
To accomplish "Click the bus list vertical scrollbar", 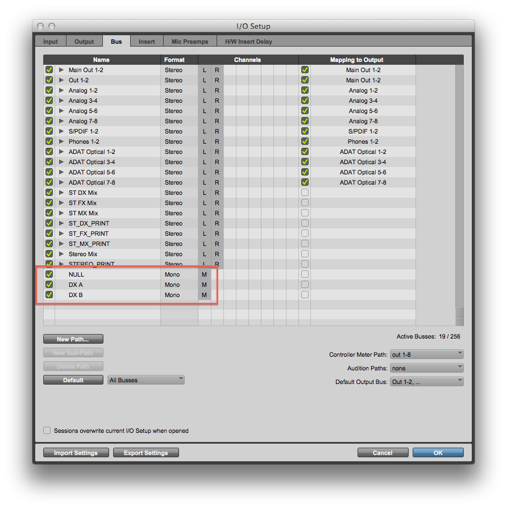I will pos(459,187).
